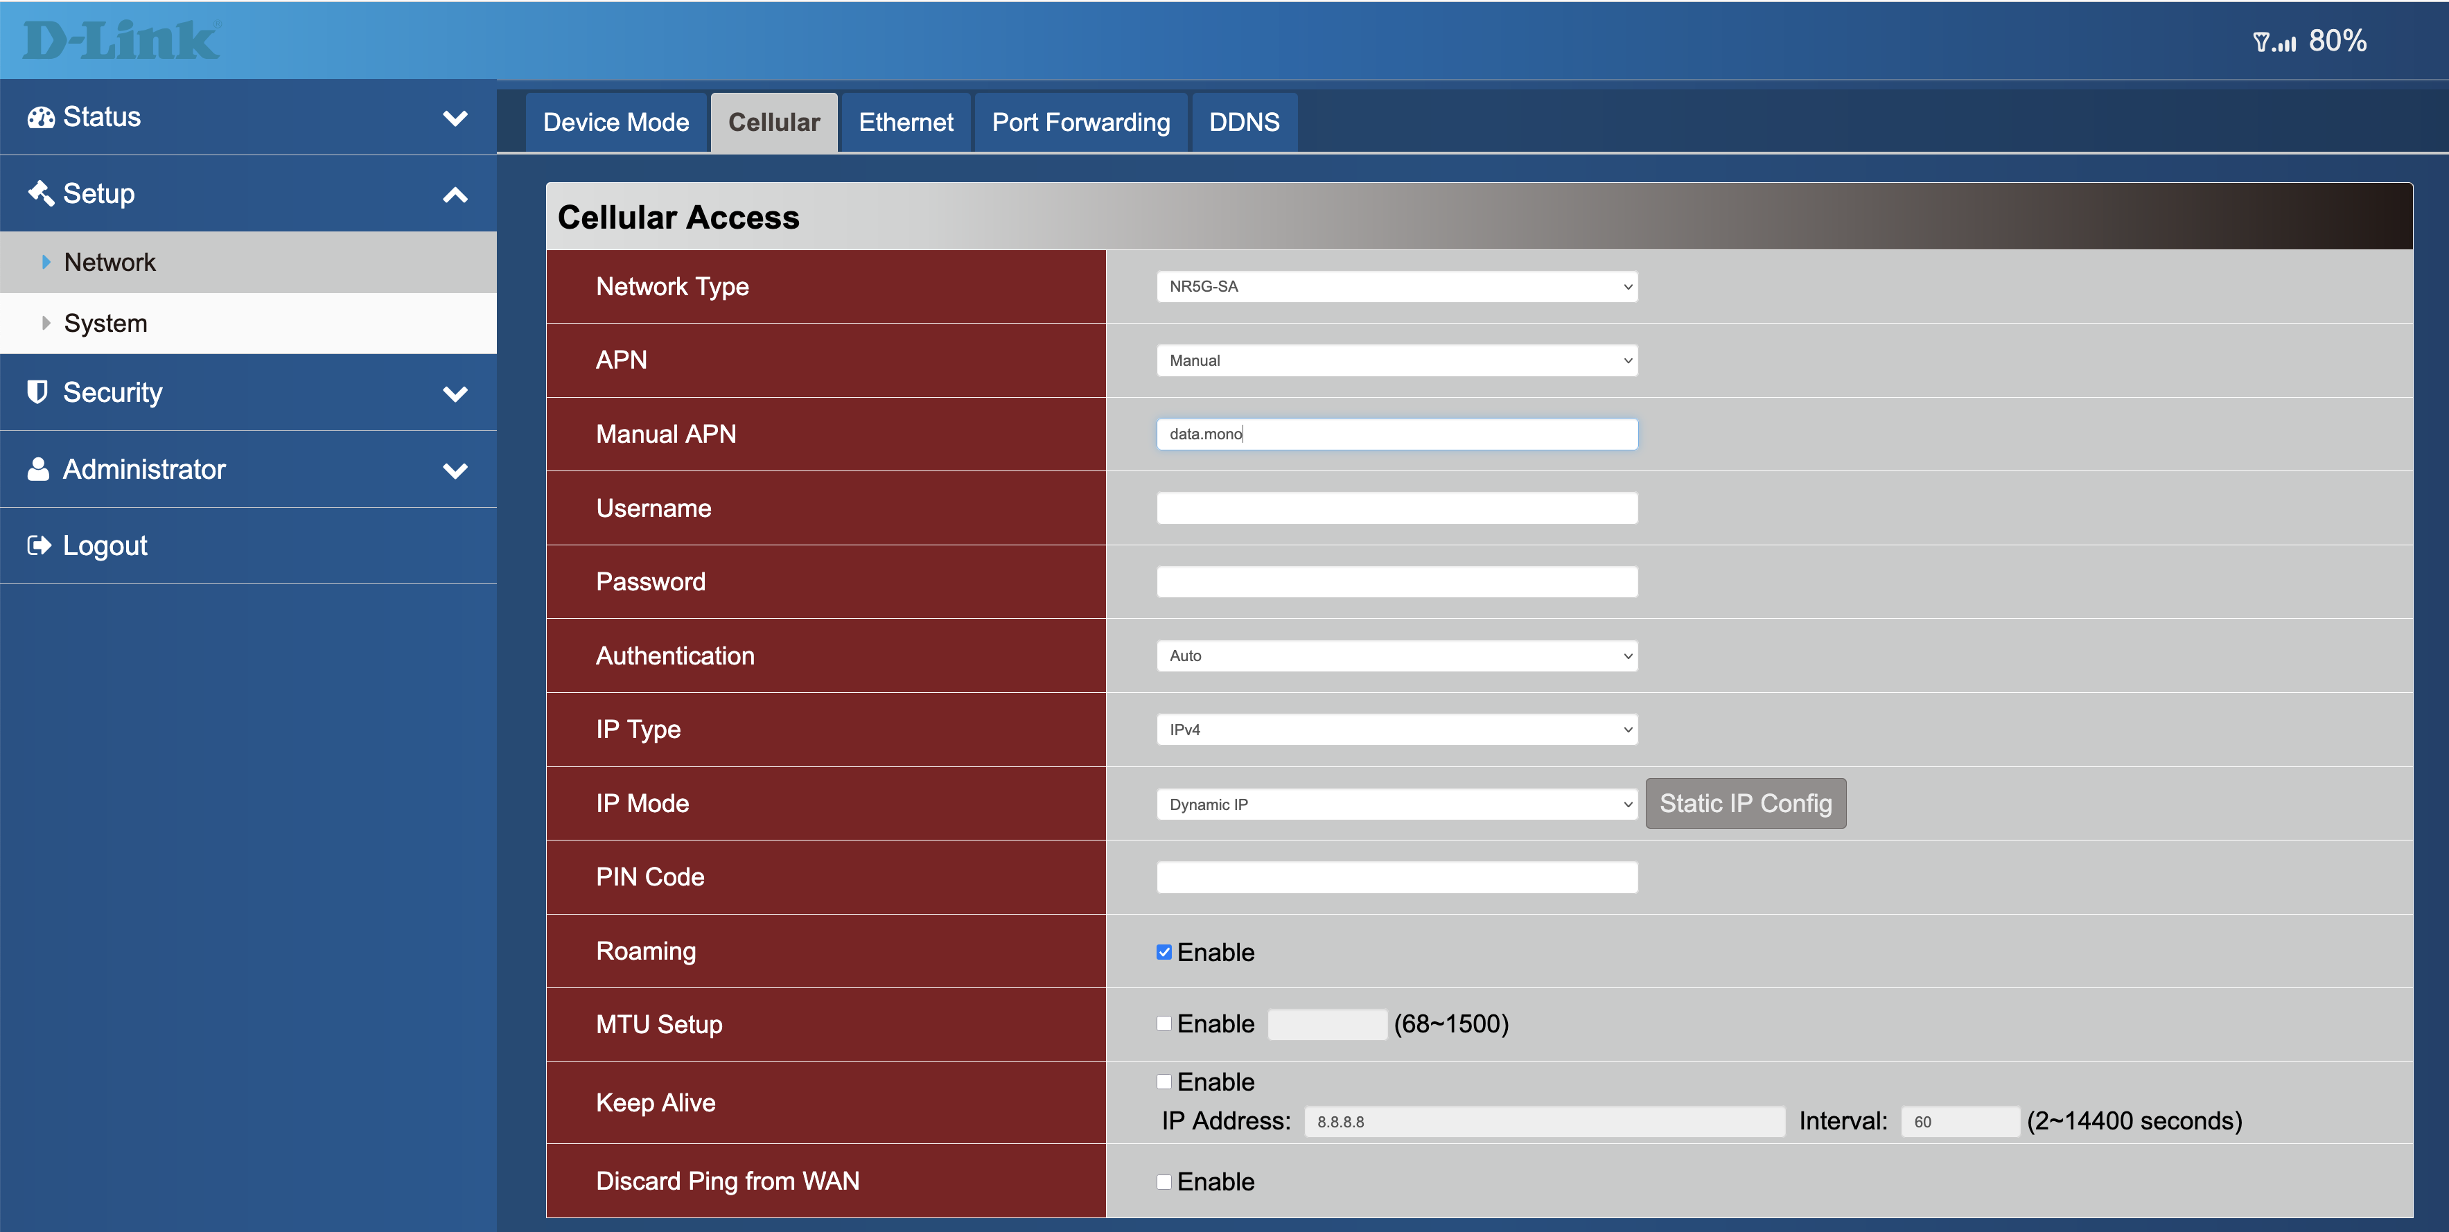The width and height of the screenshot is (2449, 1232).
Task: Open the Ethernet tab
Action: (905, 123)
